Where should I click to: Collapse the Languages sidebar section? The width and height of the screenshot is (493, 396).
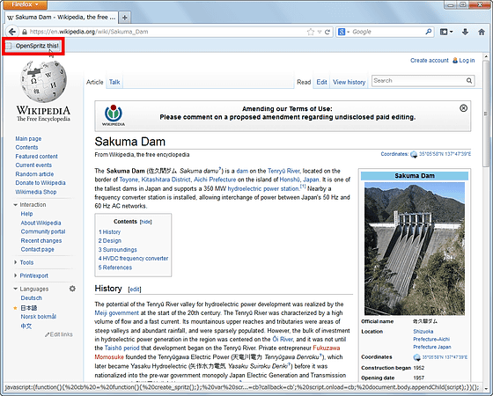31,289
